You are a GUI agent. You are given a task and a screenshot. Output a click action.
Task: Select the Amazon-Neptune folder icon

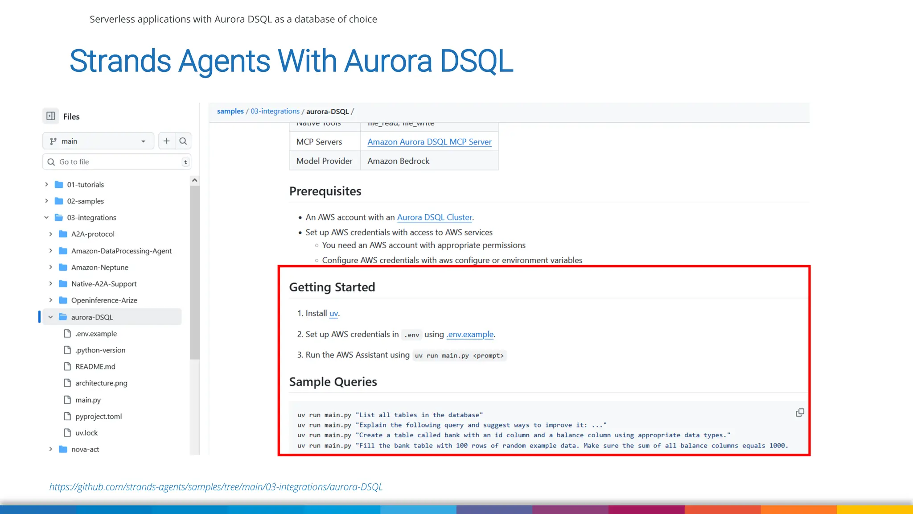tap(63, 267)
